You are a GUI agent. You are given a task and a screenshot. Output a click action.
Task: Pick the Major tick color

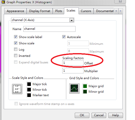pos(29,84)
